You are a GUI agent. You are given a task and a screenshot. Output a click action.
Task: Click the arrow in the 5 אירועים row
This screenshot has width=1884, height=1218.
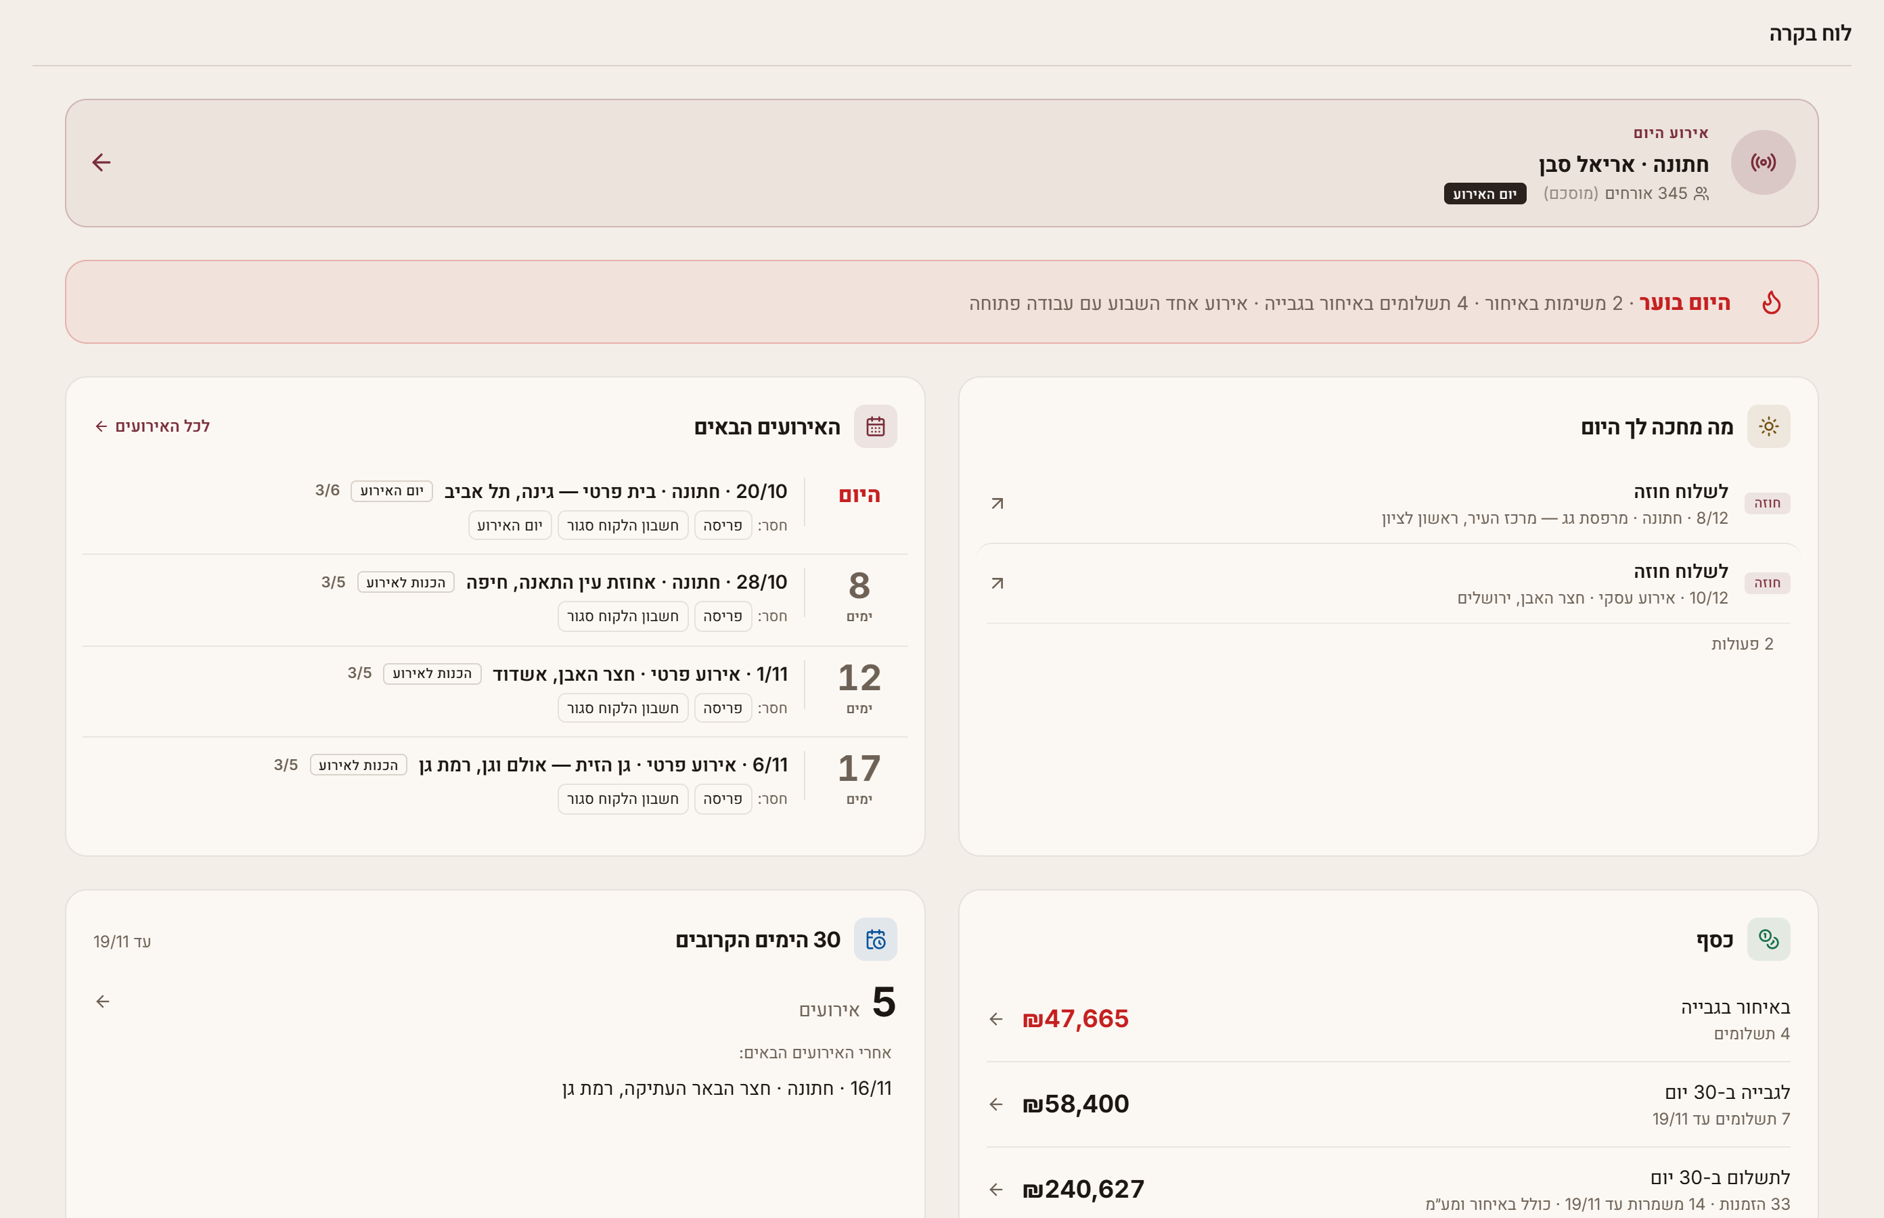point(103,1002)
